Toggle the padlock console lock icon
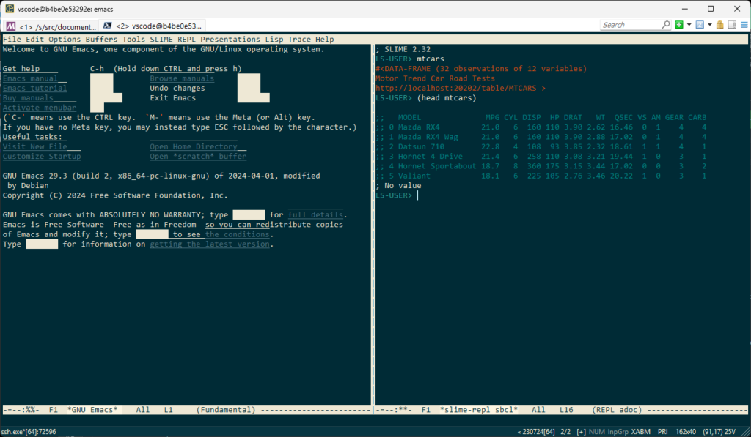The height and width of the screenshot is (437, 751). (x=719, y=24)
